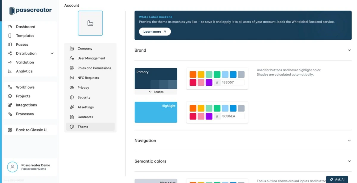Image resolution: width=357 pixels, height=183 pixels.
Task: Click the Back to Classic UI icon
Action: pos(10,130)
